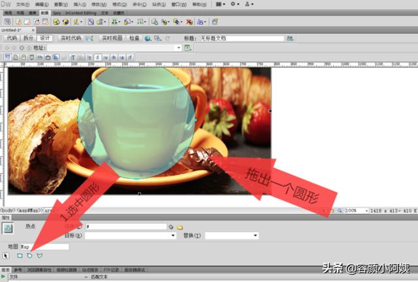The image size is (418, 282).
Task: Select the pointer hotspot tool
Action: tap(6, 256)
